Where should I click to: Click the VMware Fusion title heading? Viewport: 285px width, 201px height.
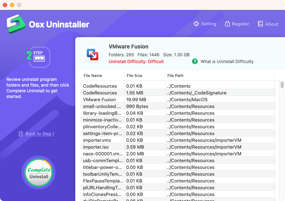[129, 47]
